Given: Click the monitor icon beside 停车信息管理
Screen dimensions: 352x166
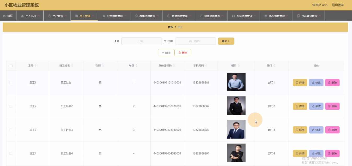Looking at the screenshot, I should point(266,16).
